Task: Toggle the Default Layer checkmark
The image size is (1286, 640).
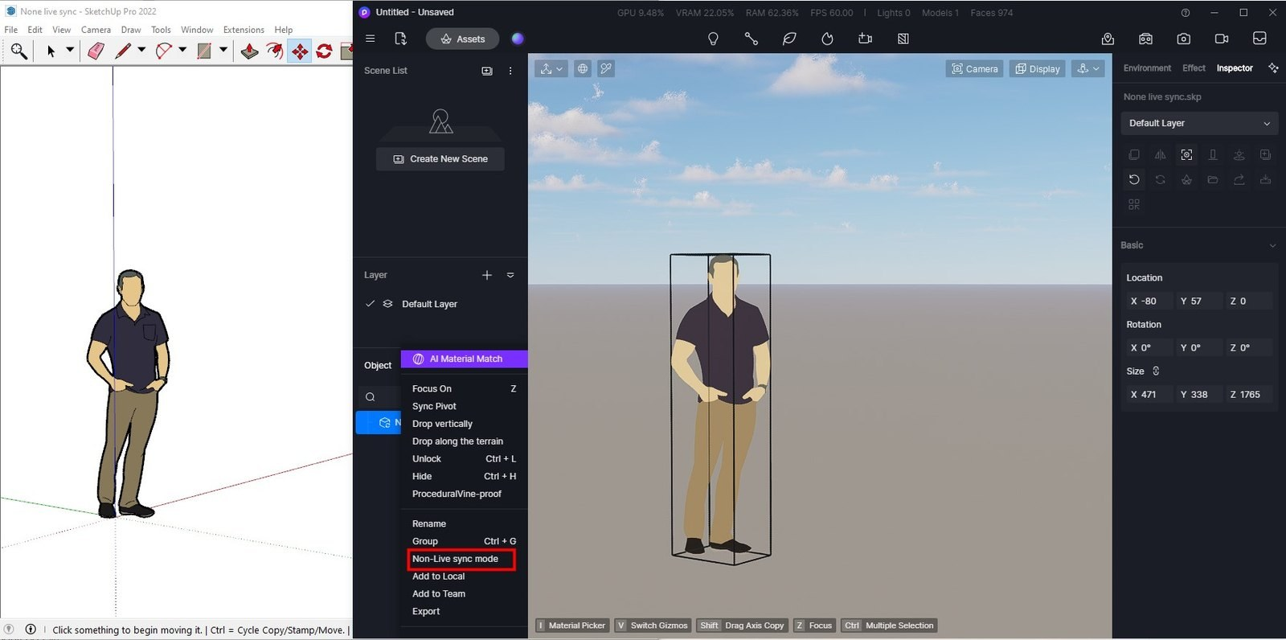Action: coord(371,304)
